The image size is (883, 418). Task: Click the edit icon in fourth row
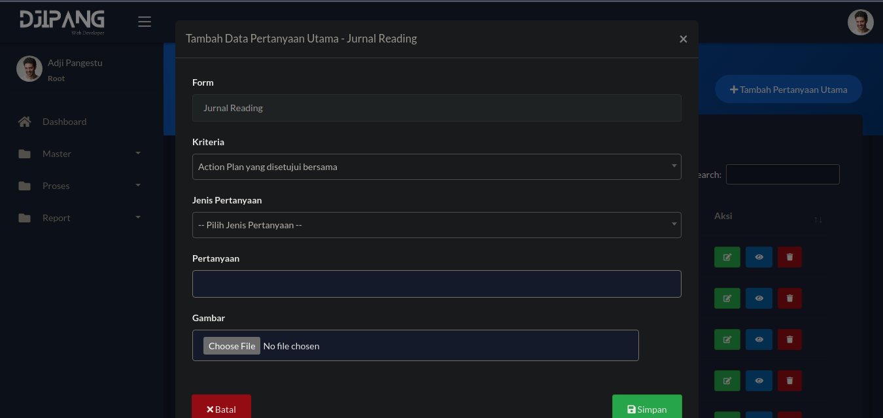click(727, 380)
